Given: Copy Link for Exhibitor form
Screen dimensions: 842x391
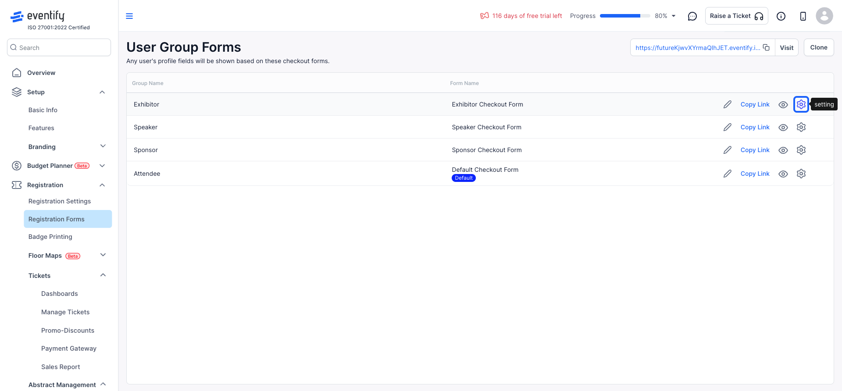Looking at the screenshot, I should 755,104.
